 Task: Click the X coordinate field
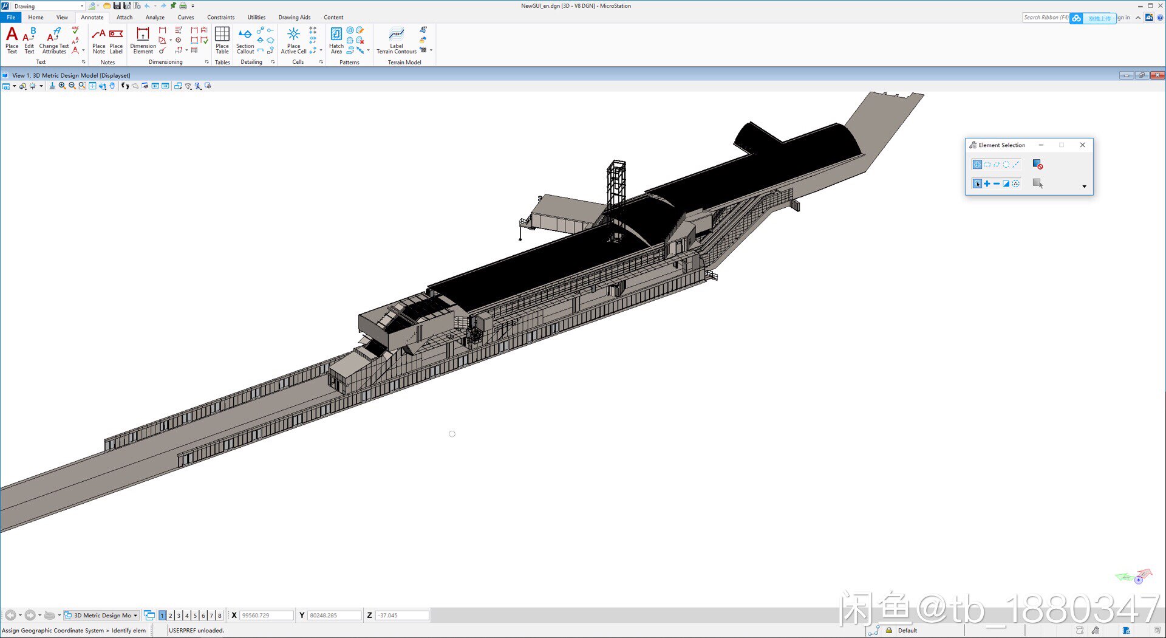tap(267, 616)
